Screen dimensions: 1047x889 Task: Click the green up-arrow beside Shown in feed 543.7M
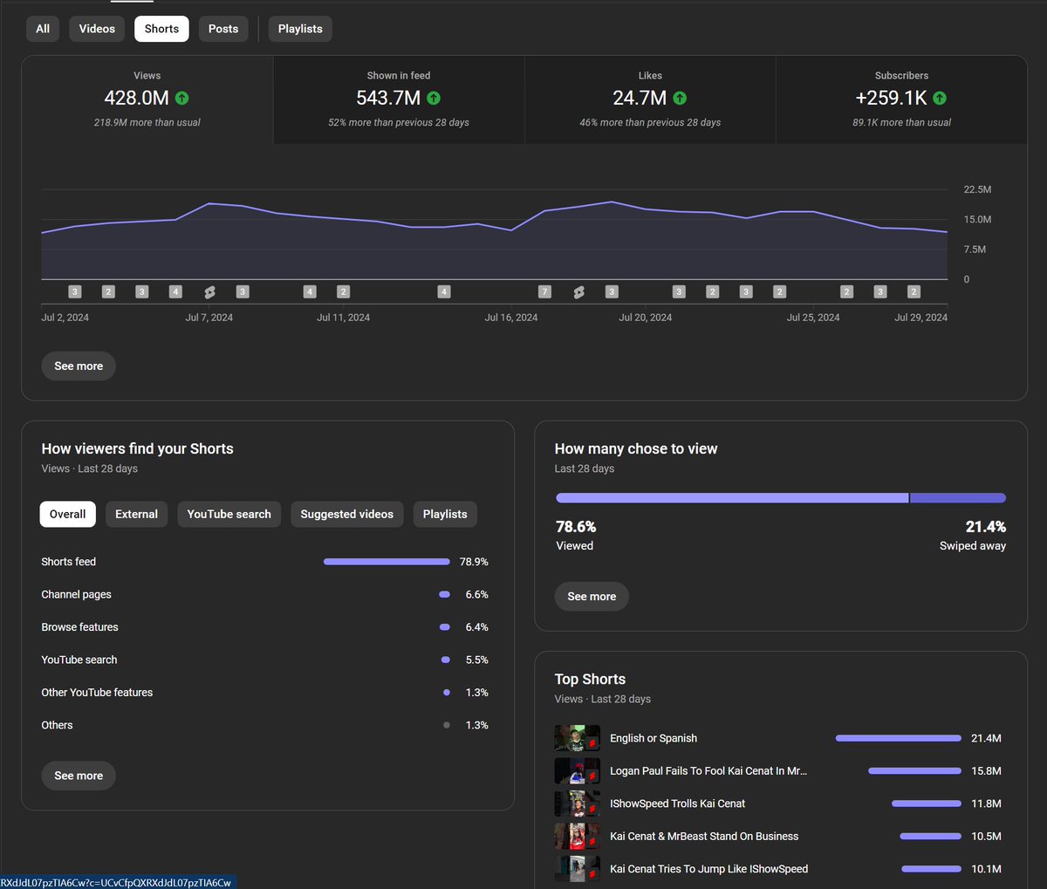coord(434,99)
